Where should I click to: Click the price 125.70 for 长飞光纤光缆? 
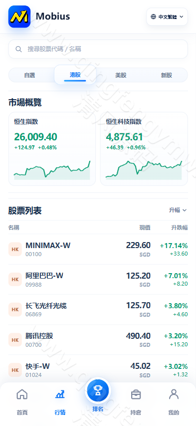coord(139,306)
